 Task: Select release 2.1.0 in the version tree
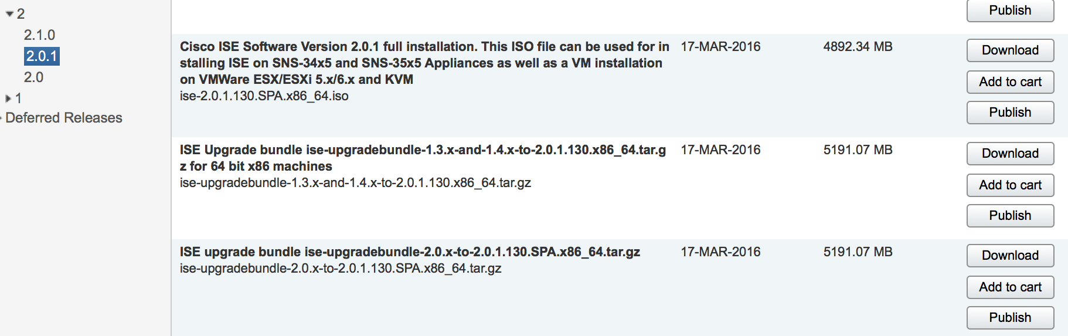(39, 35)
